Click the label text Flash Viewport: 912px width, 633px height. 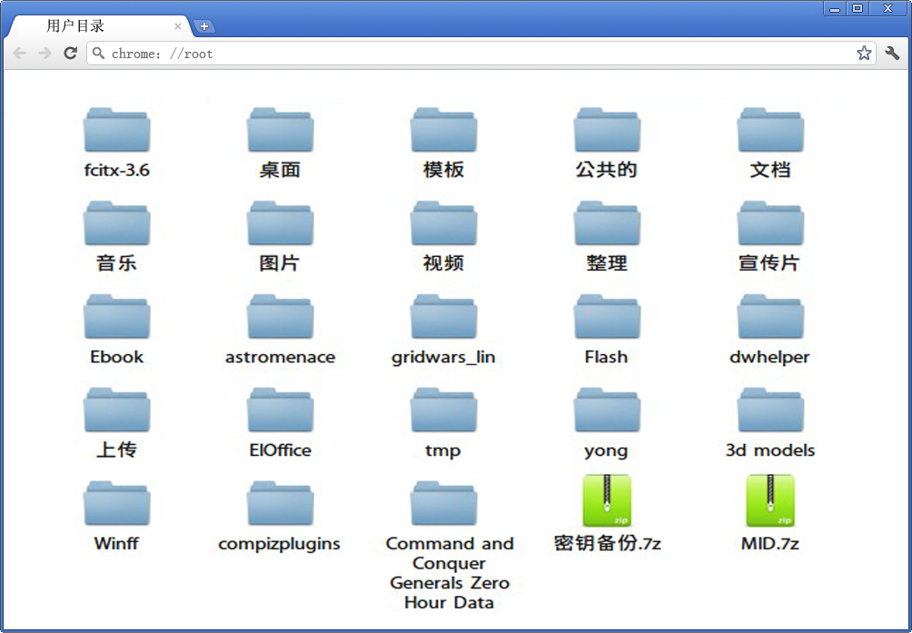[x=606, y=356]
